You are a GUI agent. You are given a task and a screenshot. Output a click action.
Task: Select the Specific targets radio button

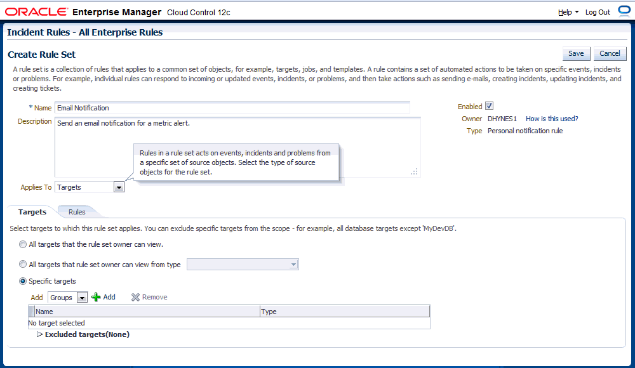click(x=23, y=281)
